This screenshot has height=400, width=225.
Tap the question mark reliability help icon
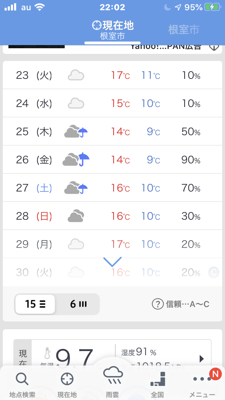(x=158, y=304)
